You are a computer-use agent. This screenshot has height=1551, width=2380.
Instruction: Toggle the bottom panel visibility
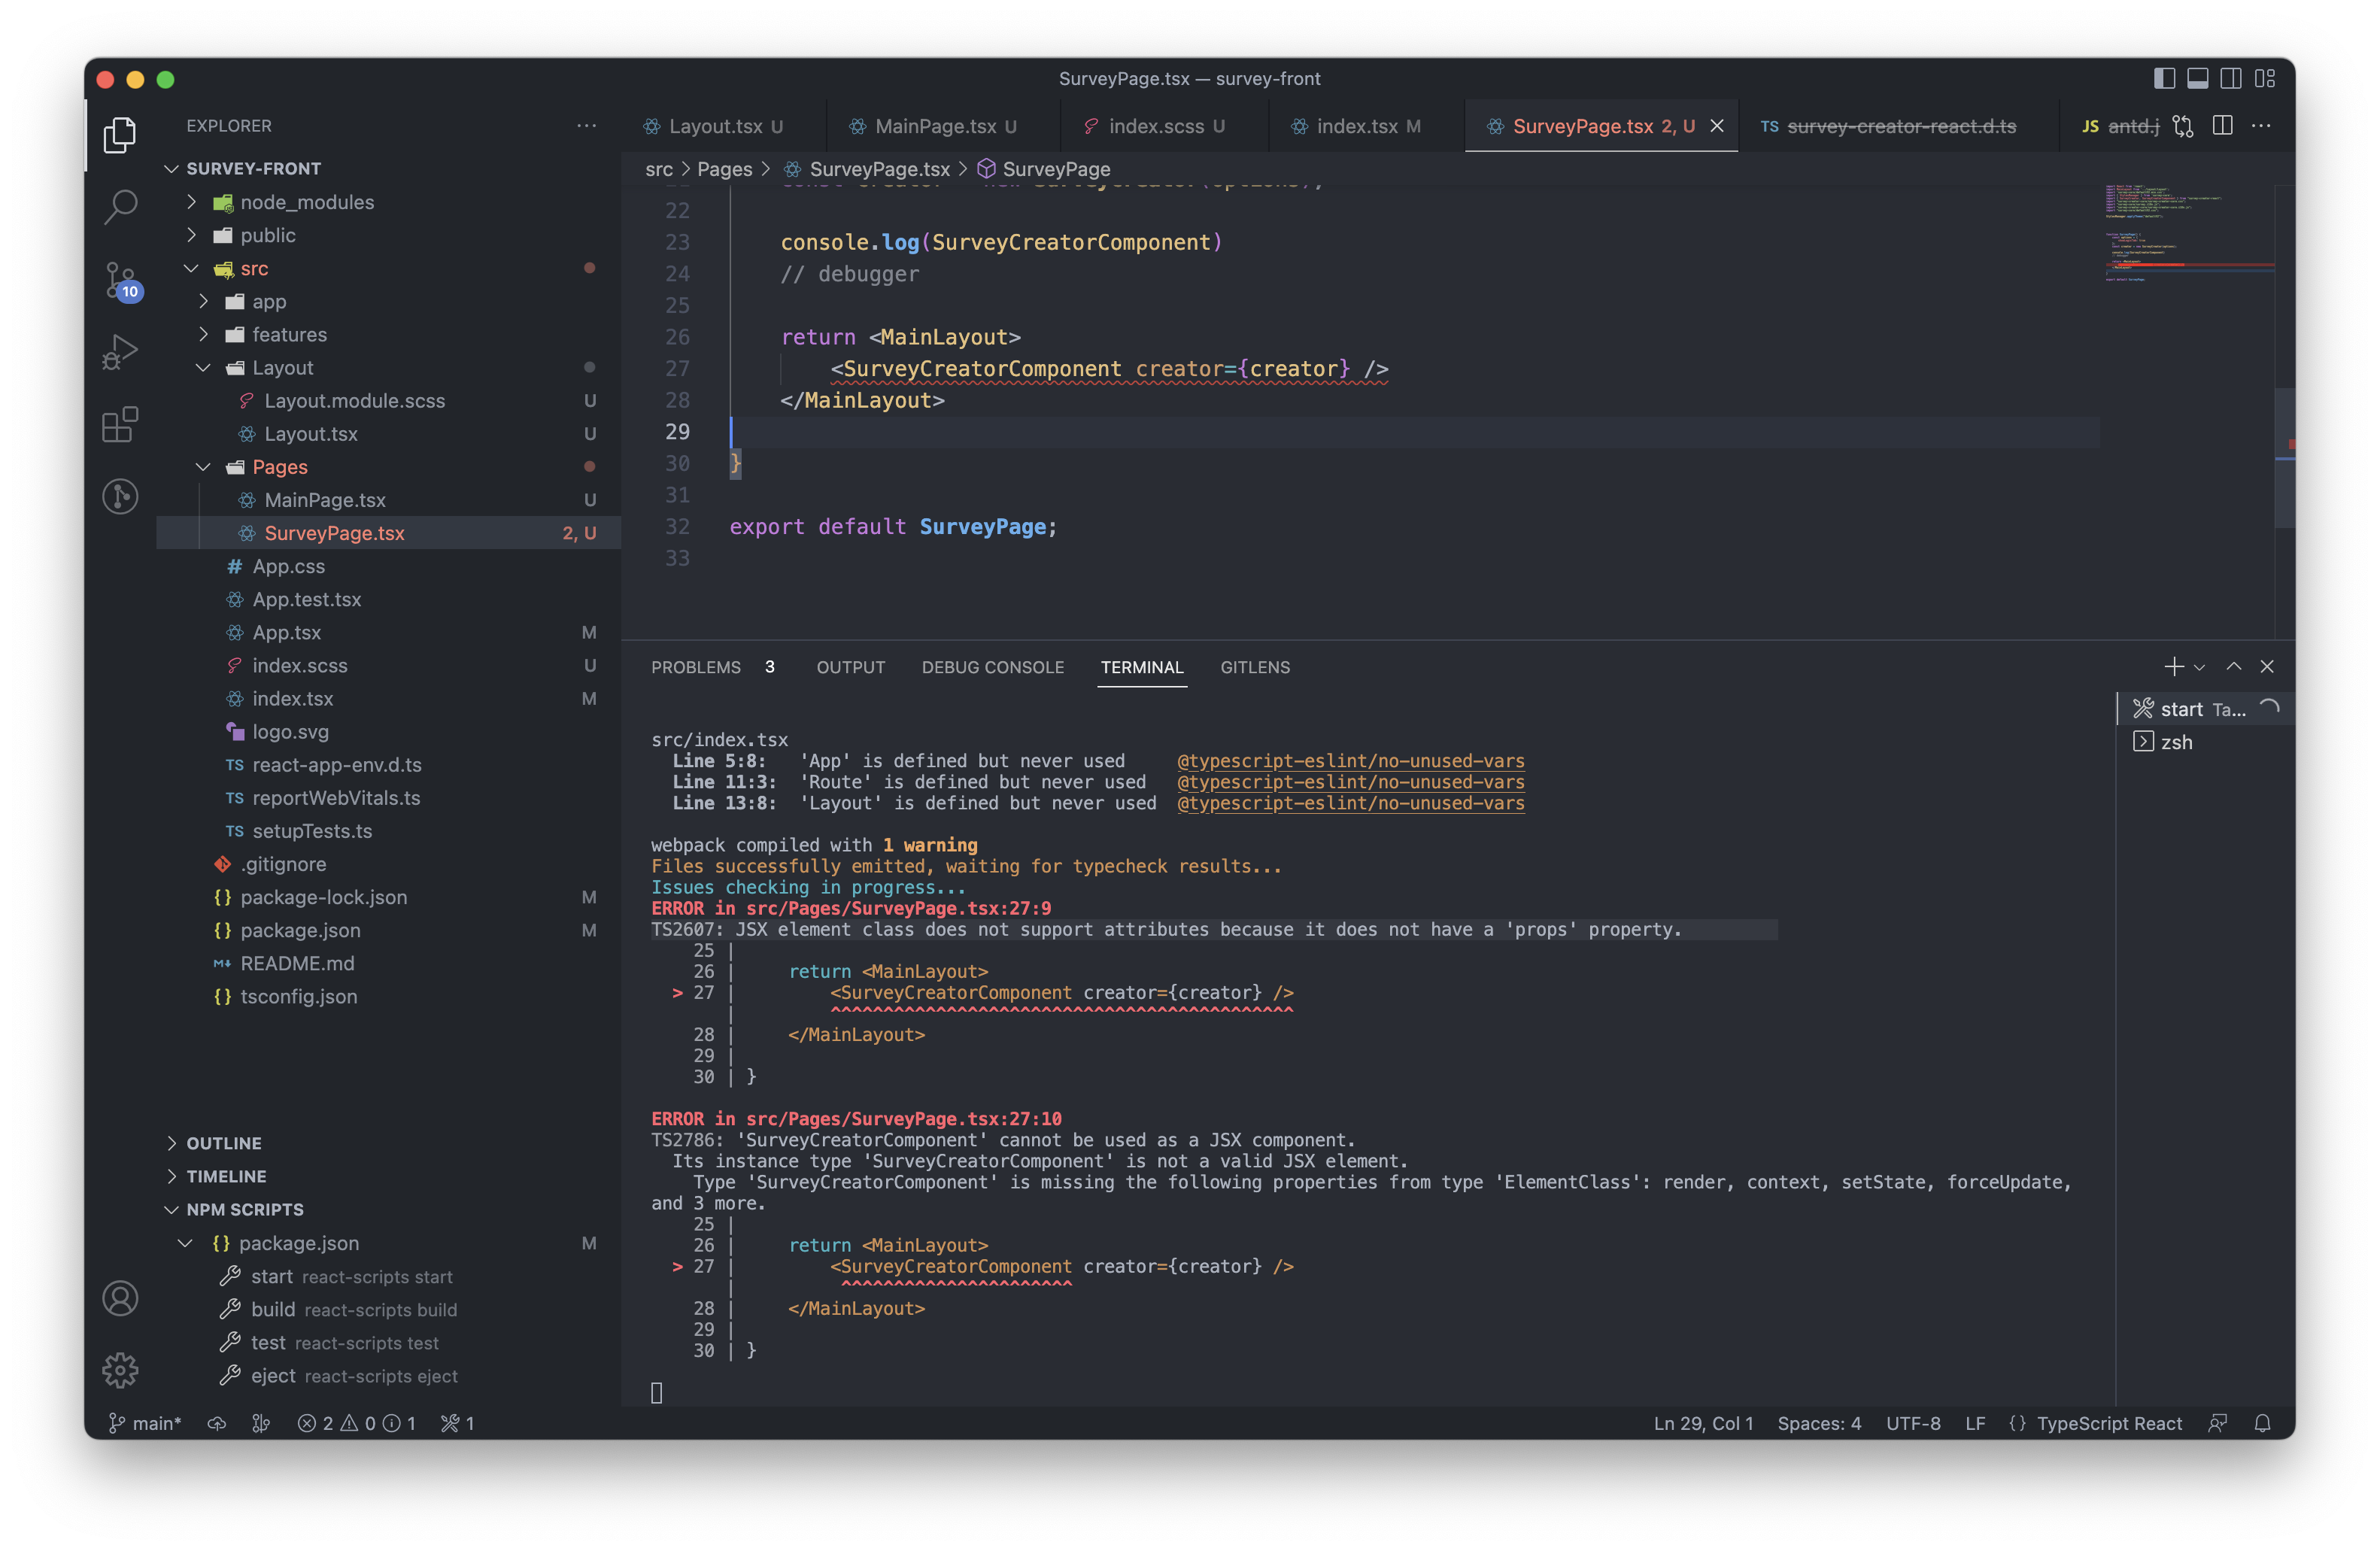click(x=2197, y=78)
